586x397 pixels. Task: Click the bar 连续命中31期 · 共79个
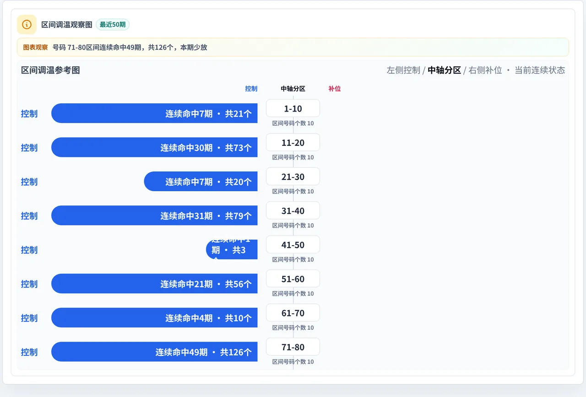(154, 215)
